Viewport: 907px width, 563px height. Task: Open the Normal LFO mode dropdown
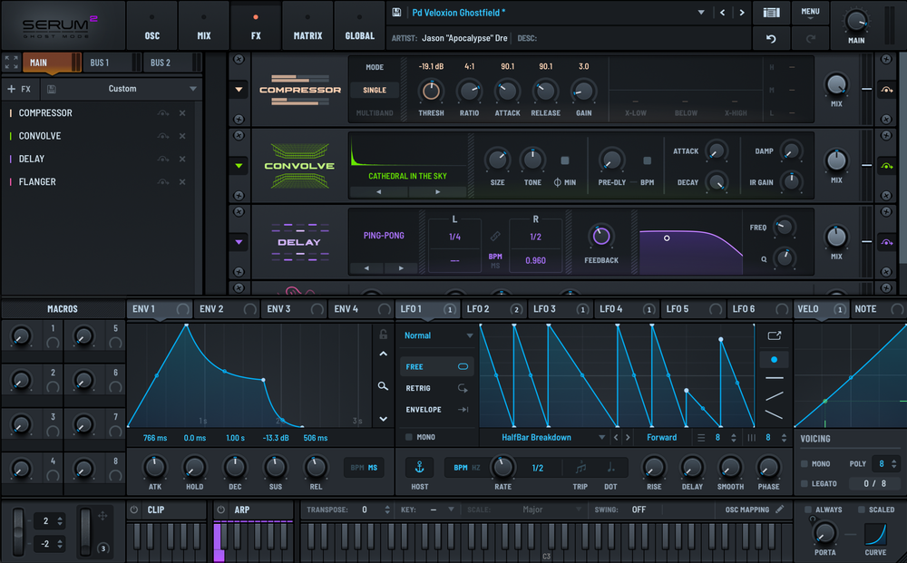click(x=436, y=335)
